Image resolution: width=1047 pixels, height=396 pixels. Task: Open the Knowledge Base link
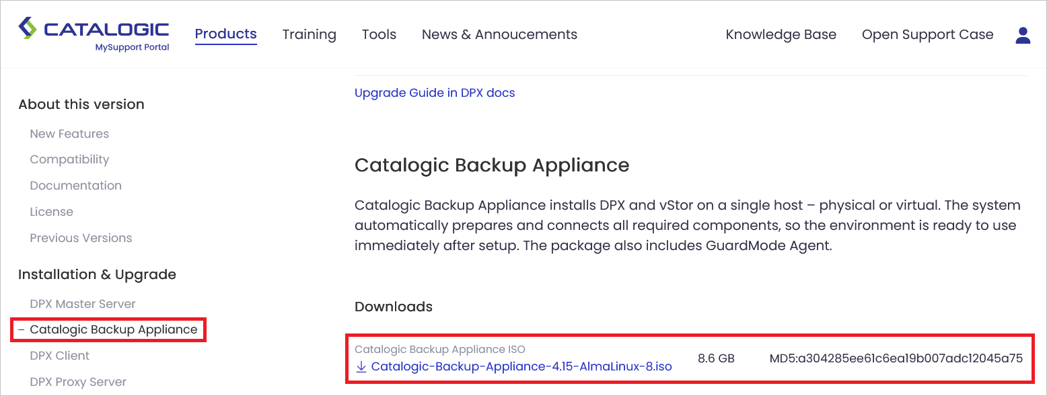pos(781,34)
